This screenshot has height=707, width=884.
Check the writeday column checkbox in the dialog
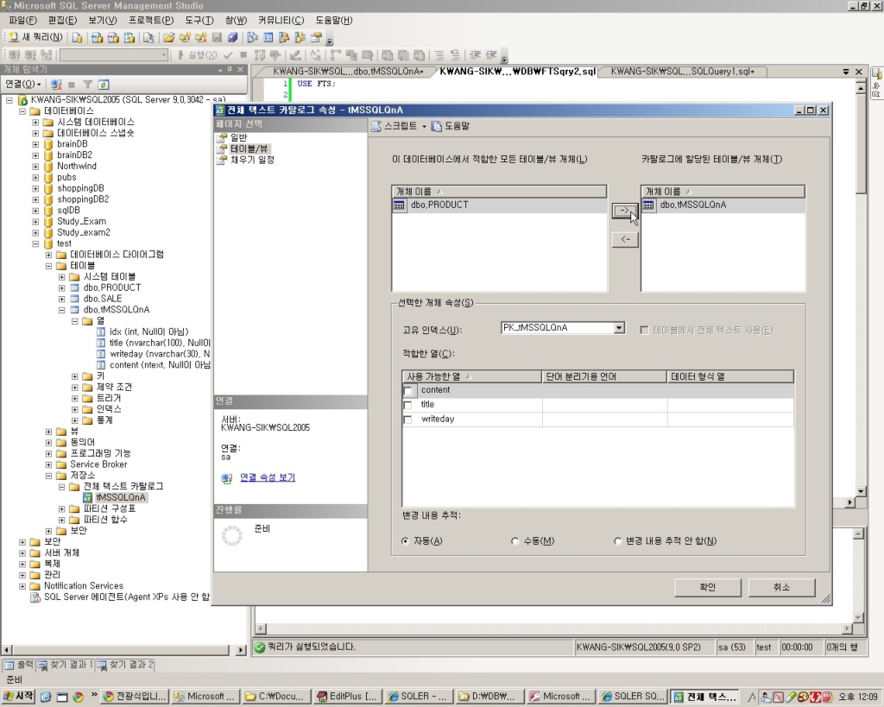point(408,420)
